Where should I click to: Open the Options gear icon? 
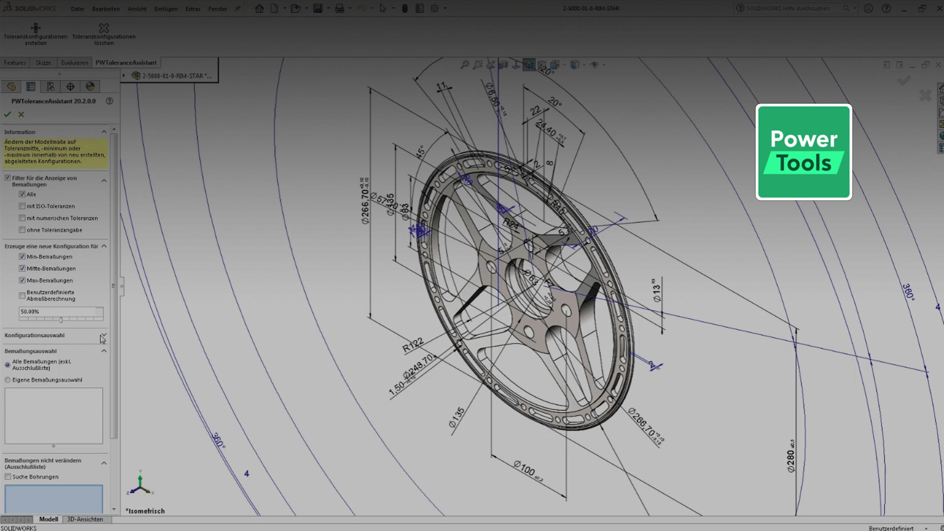[x=435, y=8]
